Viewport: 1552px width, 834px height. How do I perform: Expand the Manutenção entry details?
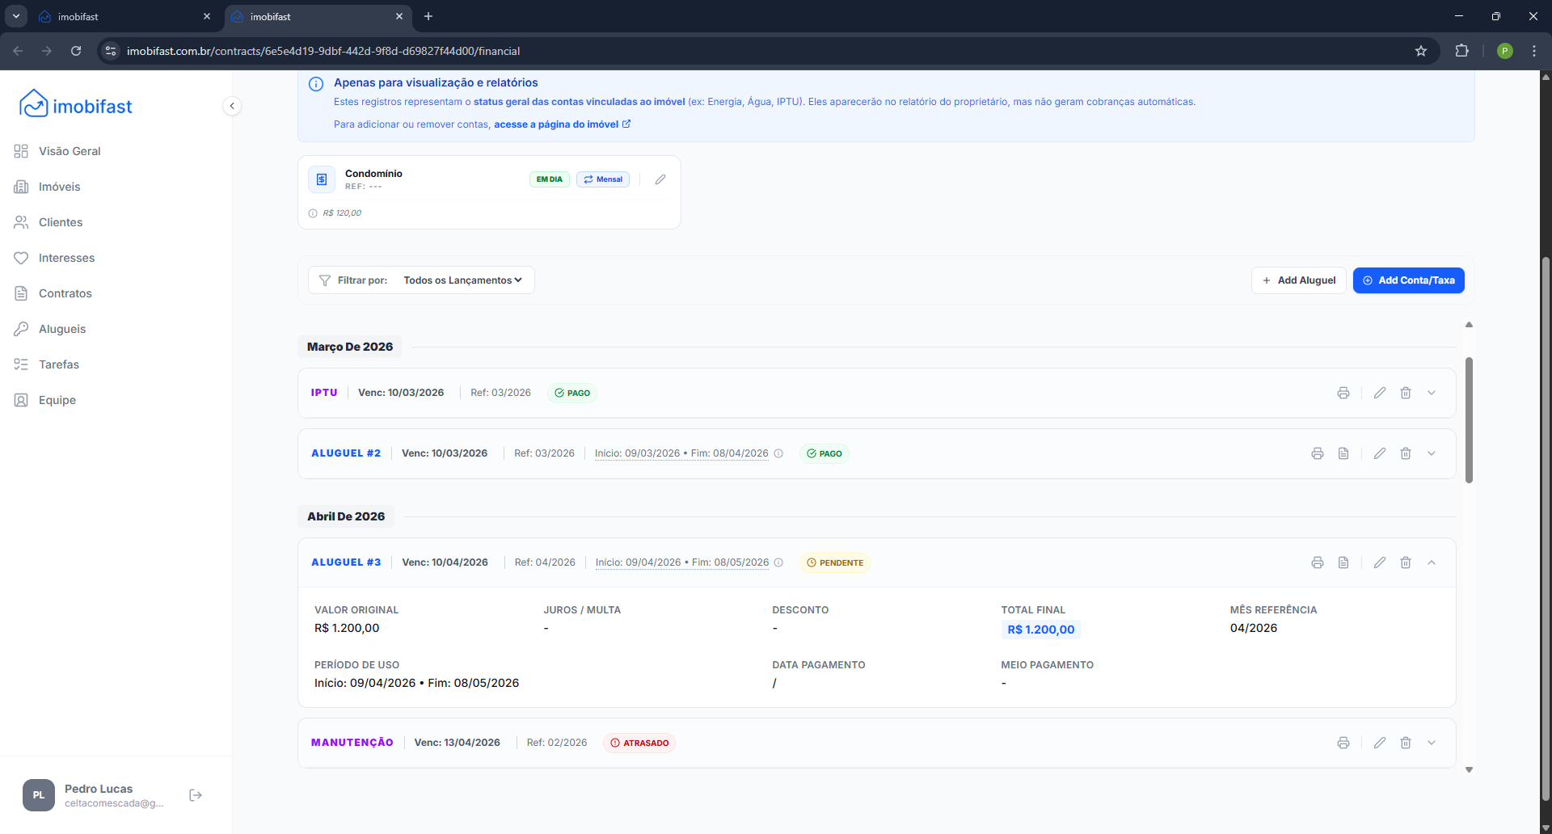tap(1431, 743)
